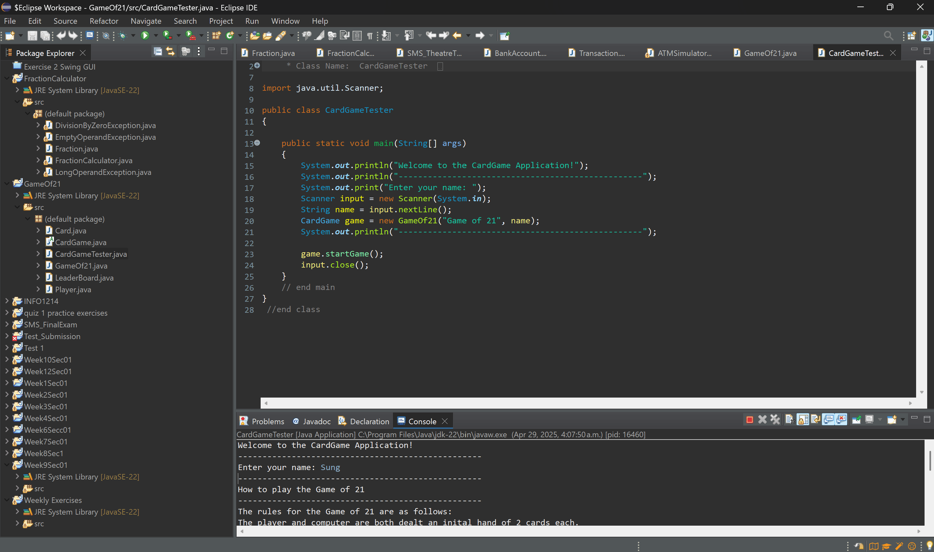
Task: Open the Refactor menu
Action: (x=104, y=21)
